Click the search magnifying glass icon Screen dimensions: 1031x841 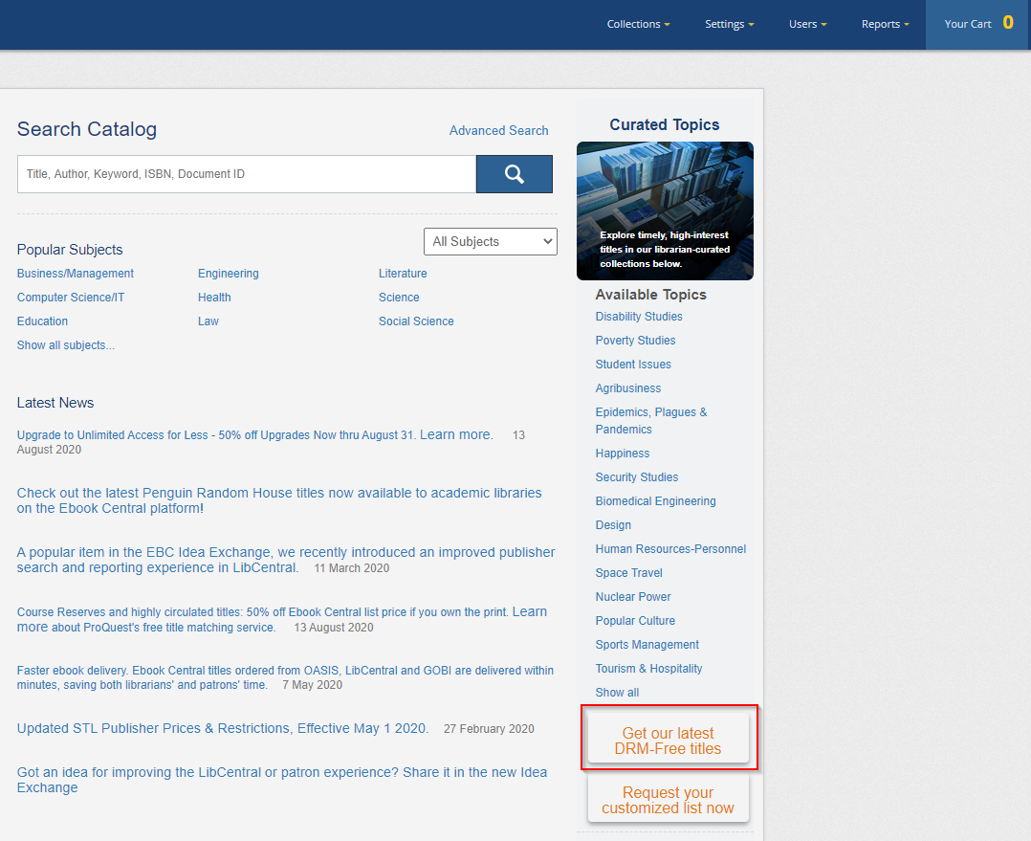(x=514, y=174)
